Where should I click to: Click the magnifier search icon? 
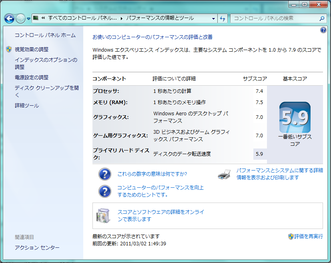[x=322, y=18]
